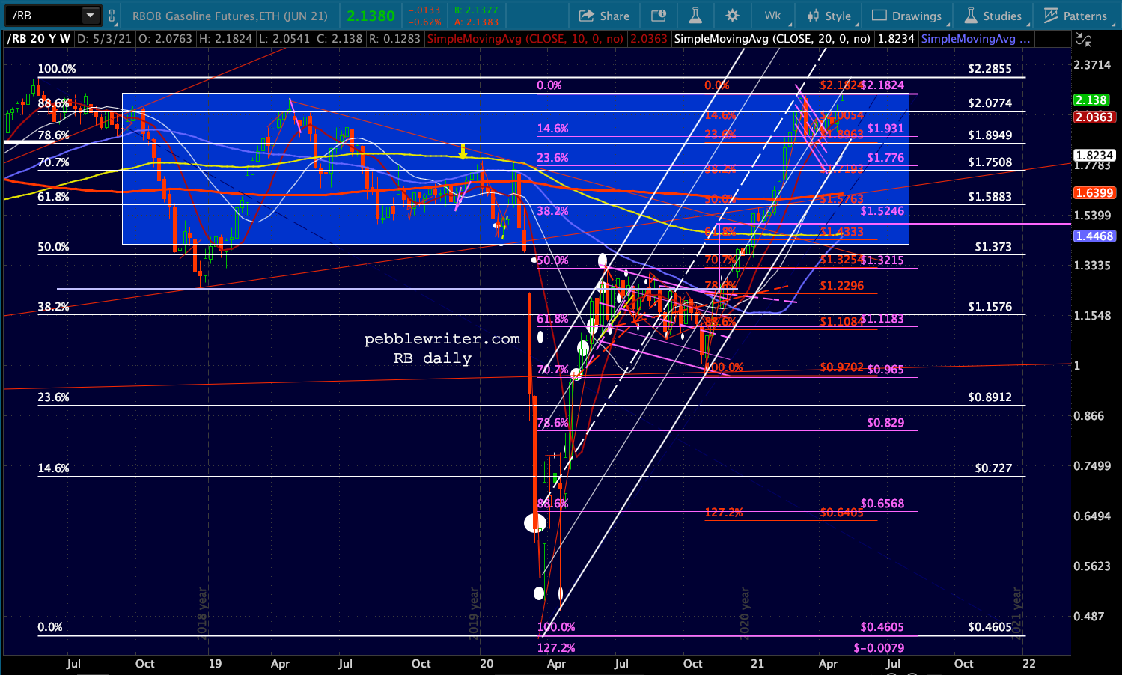Click the pink $-0.0079 extension label

pos(879,648)
